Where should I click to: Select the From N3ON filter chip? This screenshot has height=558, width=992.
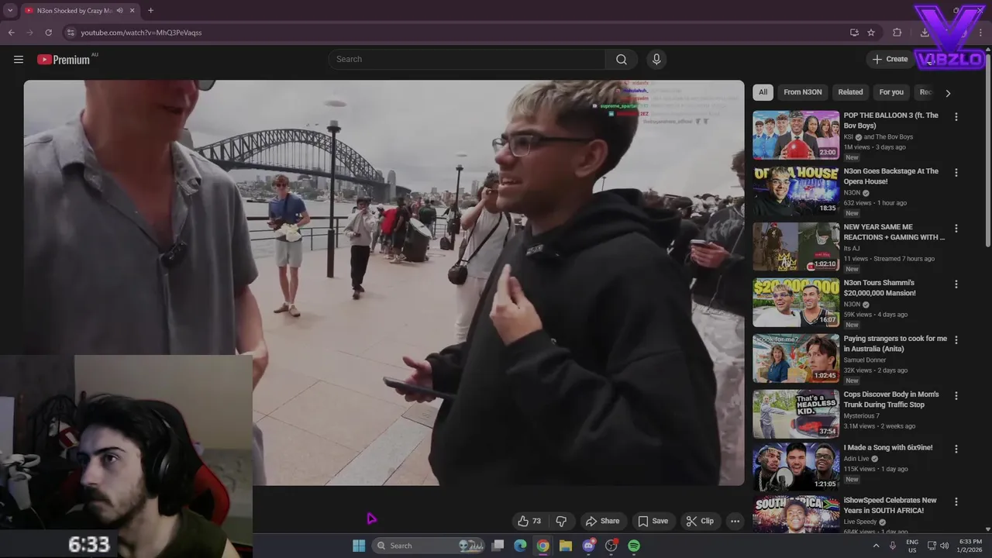click(802, 92)
